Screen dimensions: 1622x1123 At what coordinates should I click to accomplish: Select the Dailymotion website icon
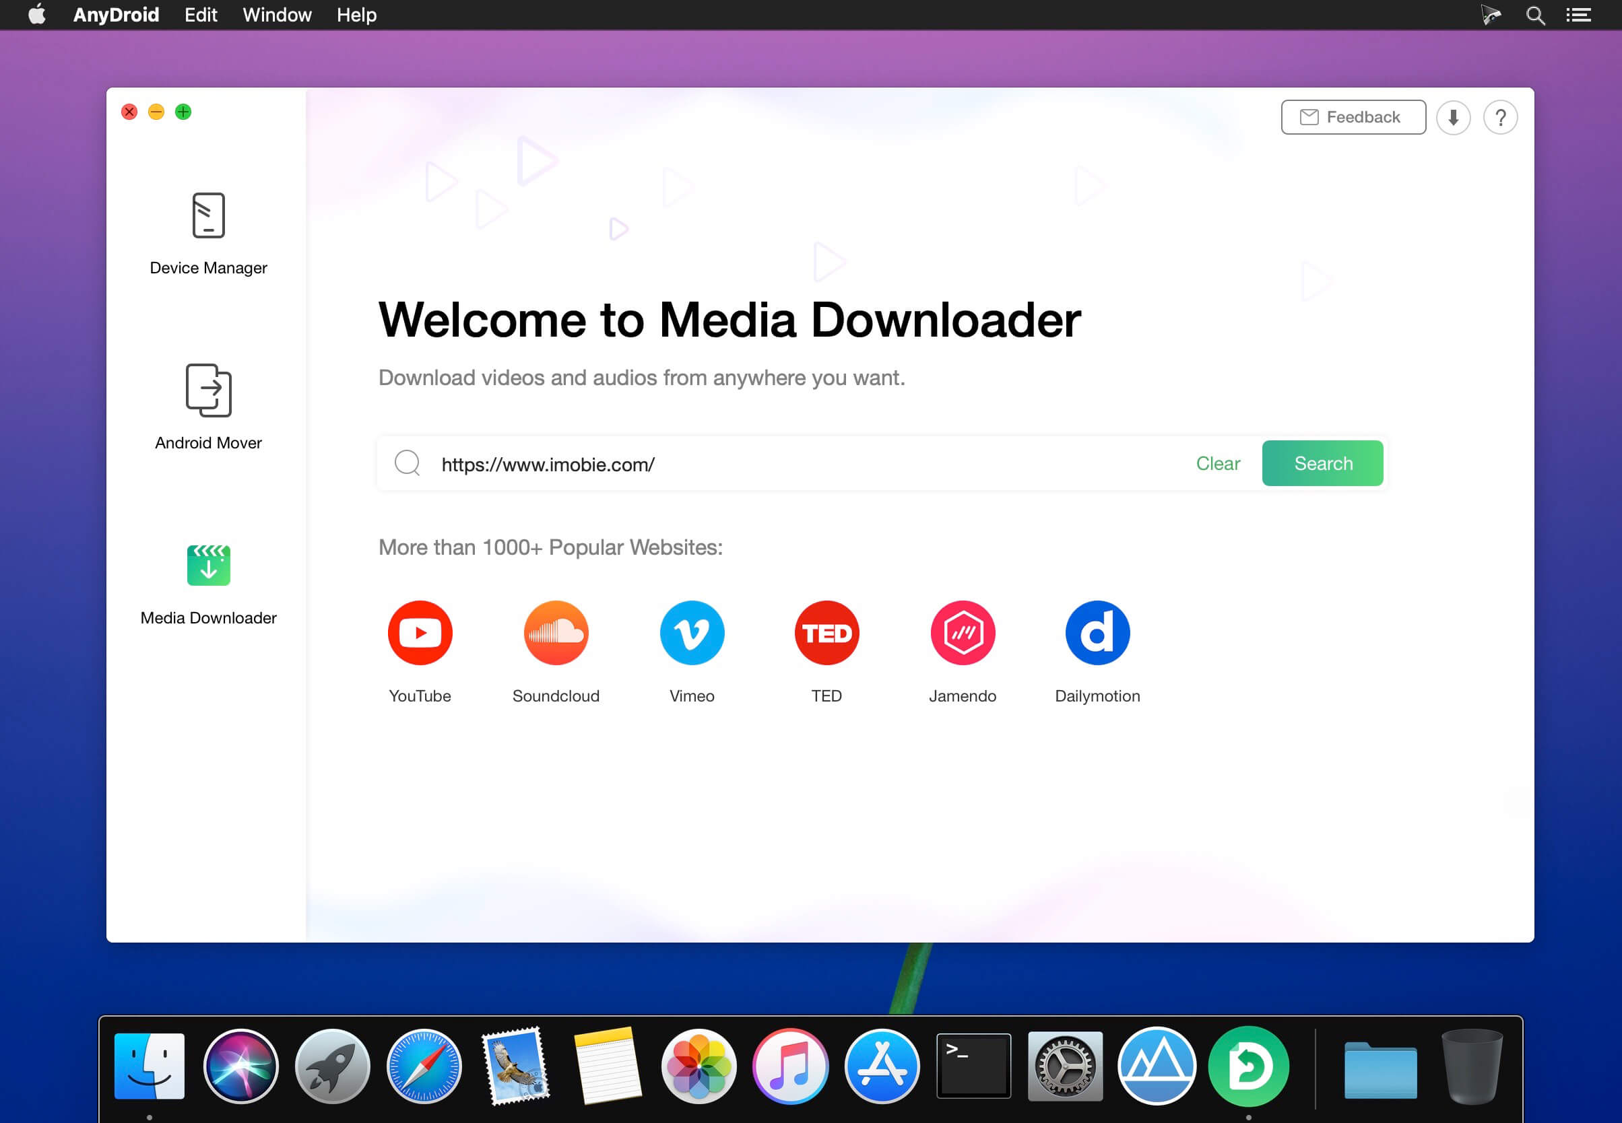click(1097, 632)
